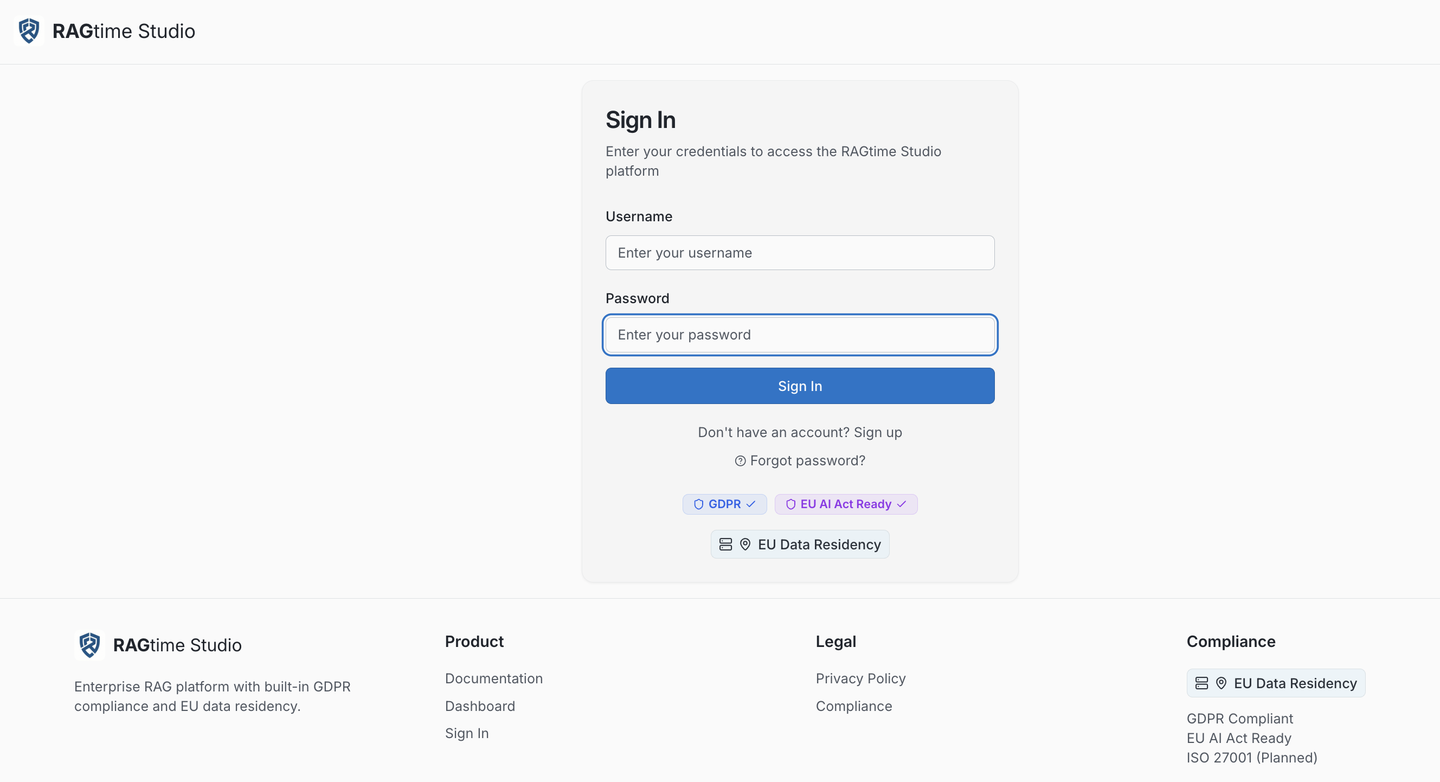Click the ISO 27001 (Planned) text
The width and height of the screenshot is (1440, 782).
pos(1252,758)
